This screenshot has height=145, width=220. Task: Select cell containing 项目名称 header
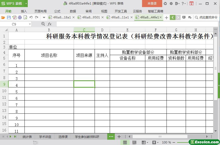tap(49, 55)
